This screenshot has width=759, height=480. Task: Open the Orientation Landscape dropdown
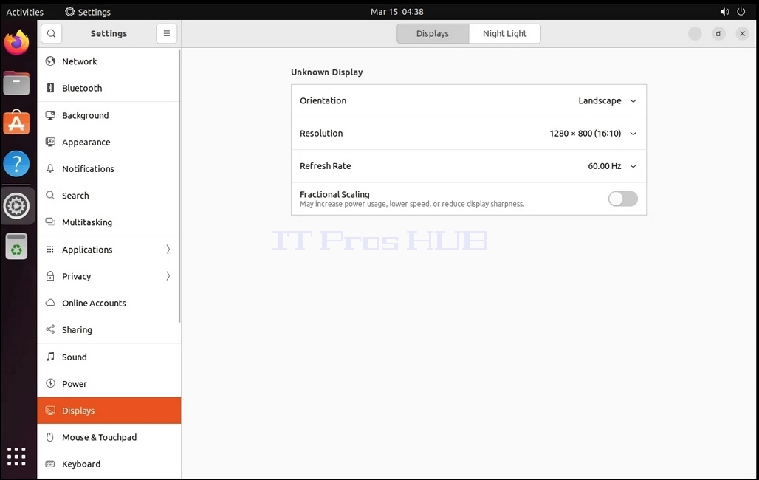(x=469, y=100)
